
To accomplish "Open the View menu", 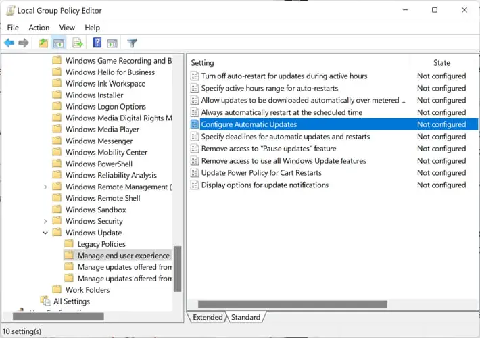I will click(x=67, y=28).
